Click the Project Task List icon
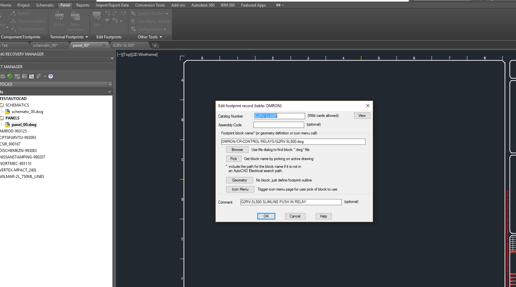 click(17, 76)
